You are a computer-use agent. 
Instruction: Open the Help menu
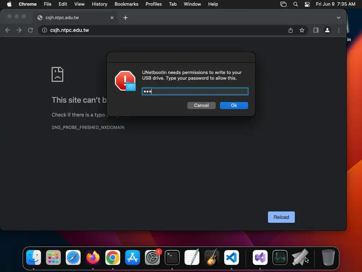point(213,4)
